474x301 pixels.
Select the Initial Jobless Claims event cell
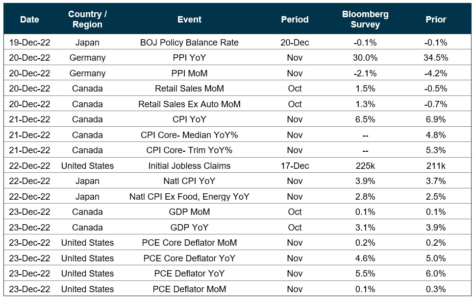[x=189, y=166]
